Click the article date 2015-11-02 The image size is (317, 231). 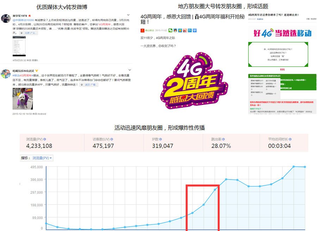(x=161, y=31)
